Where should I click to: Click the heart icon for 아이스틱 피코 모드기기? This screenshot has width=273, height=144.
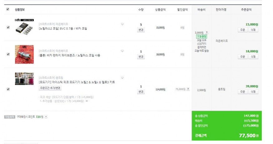coord(122,78)
